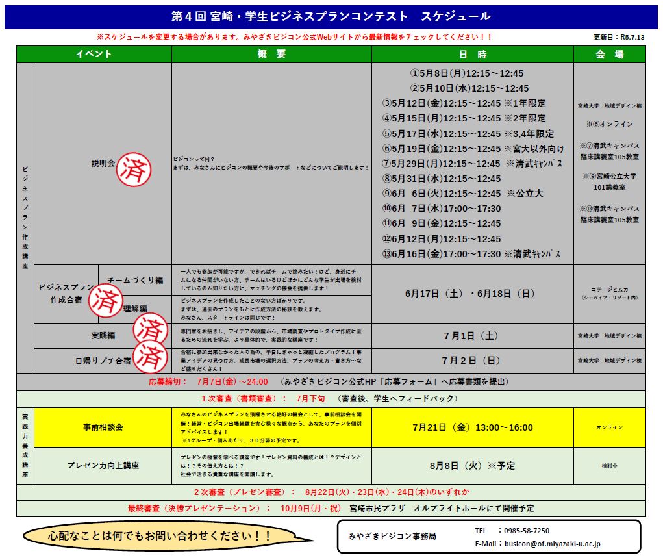Click the e-mail address busicon@of.miyazaki-u.ac.jp

tap(552, 544)
